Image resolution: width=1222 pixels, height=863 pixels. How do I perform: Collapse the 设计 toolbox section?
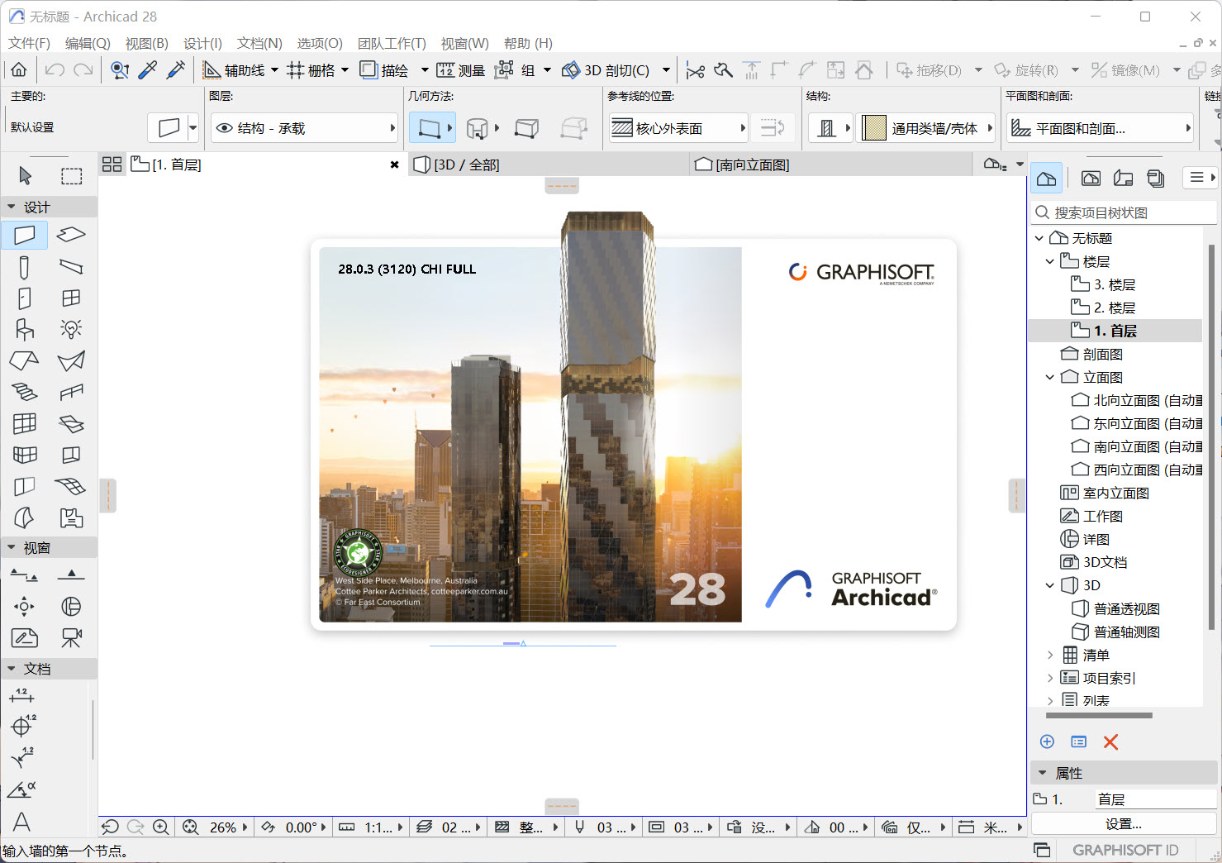pyautogui.click(x=12, y=207)
